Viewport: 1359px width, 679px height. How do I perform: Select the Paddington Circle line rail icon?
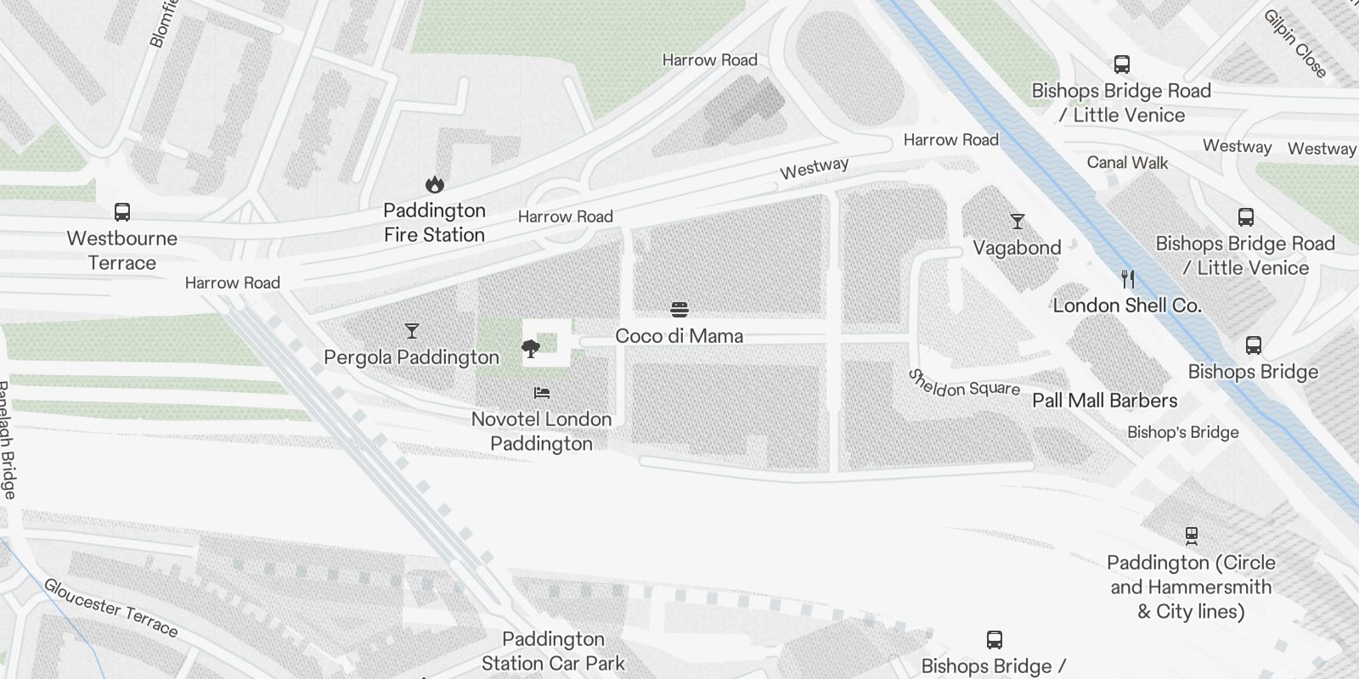tap(1191, 536)
